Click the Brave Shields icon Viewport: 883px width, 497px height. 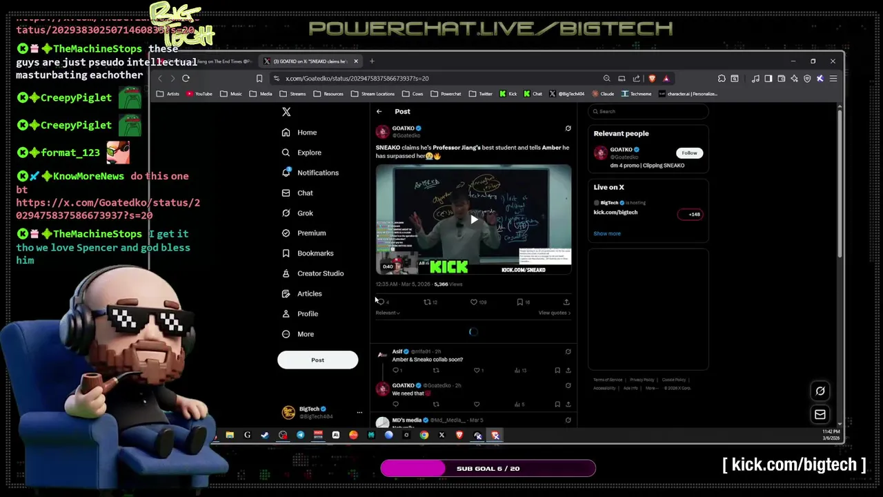coord(652,79)
